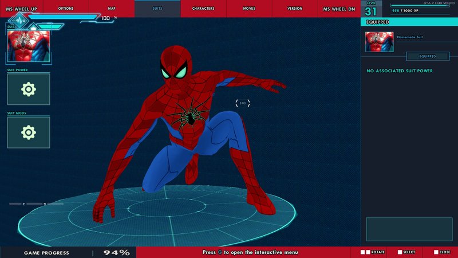This screenshot has width=458, height=258.
Task: Click the SUIT MODS label
Action: [x=17, y=113]
